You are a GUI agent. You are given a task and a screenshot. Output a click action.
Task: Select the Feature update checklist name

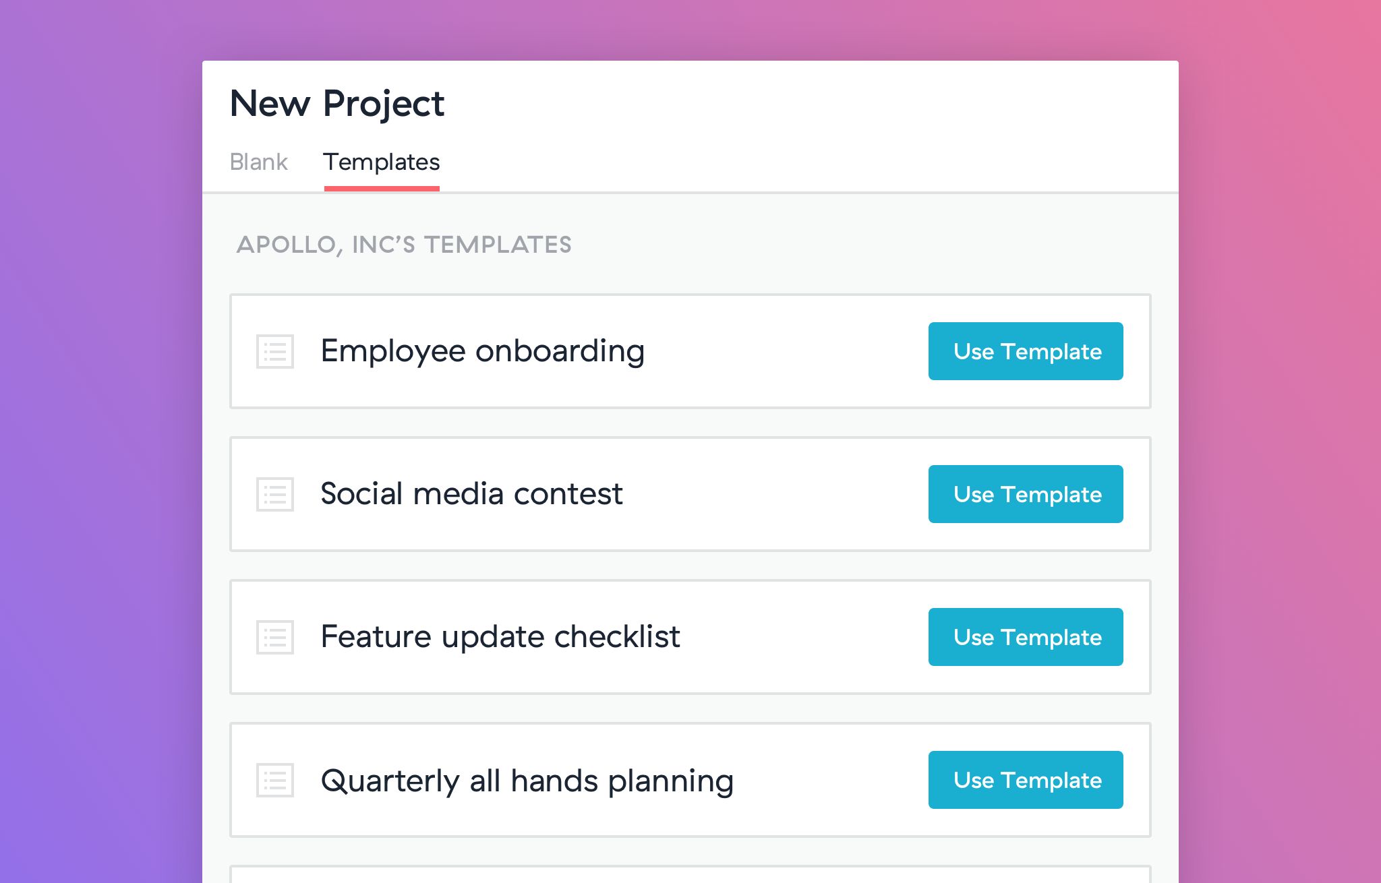pos(500,637)
